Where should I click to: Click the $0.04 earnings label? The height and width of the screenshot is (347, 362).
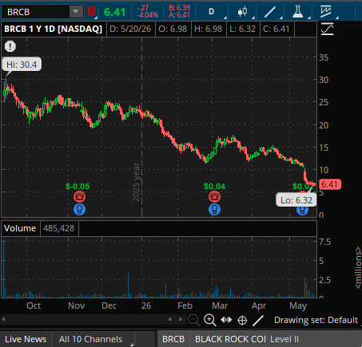pos(214,186)
